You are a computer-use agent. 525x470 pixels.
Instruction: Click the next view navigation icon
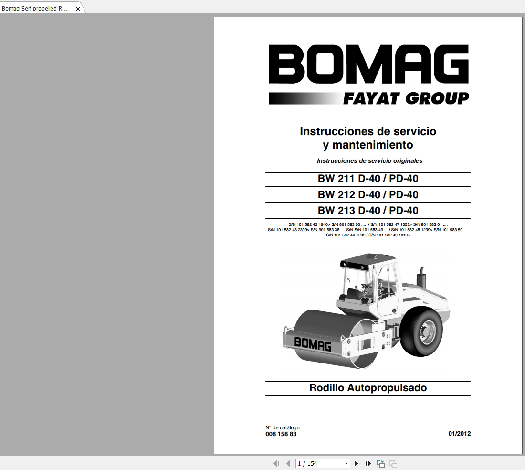point(393,464)
